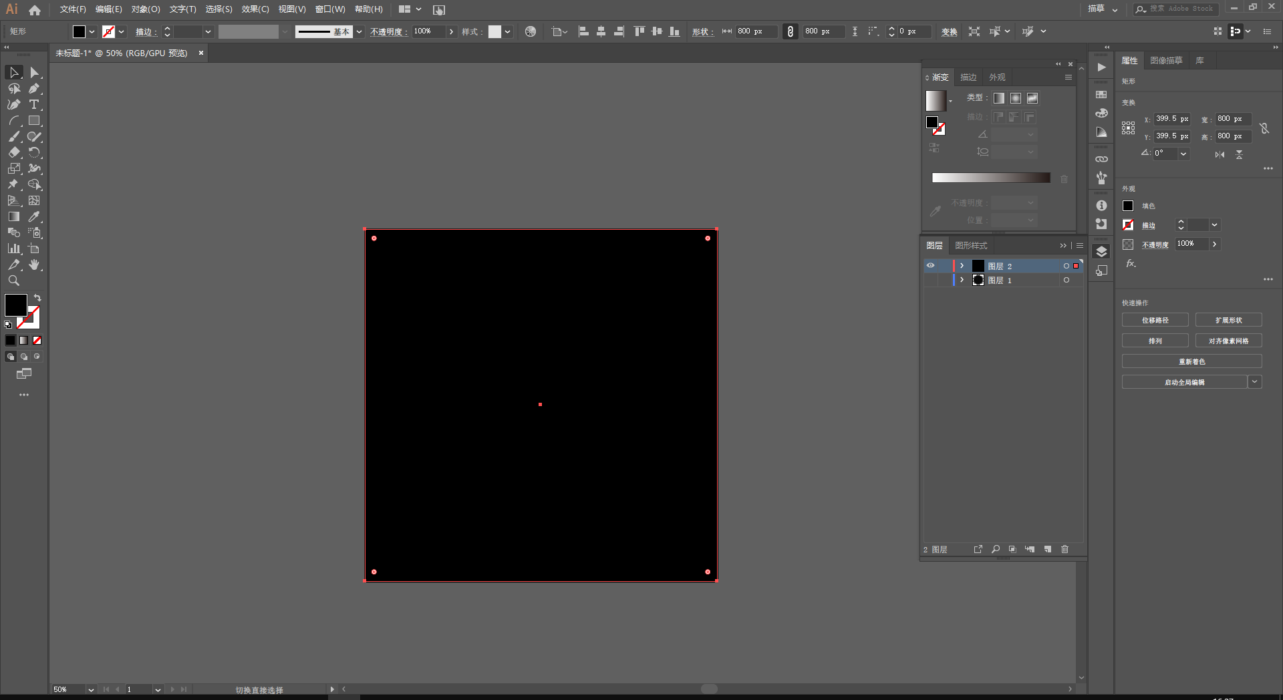Open the stroke color dropdown in control bar
Viewport: 1283px width, 700px height.
click(x=122, y=31)
